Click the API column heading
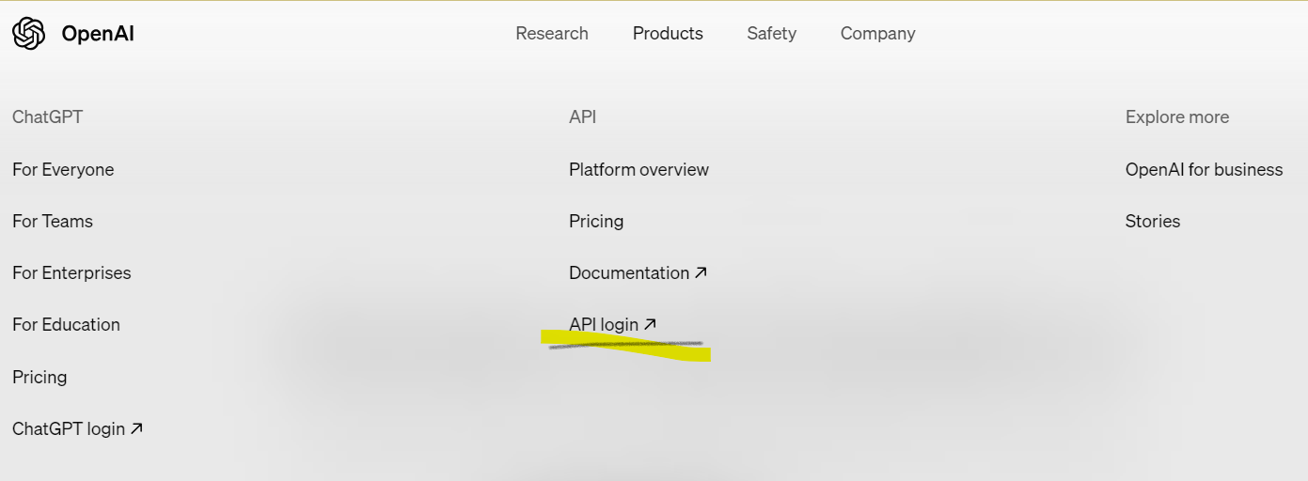 (x=583, y=117)
